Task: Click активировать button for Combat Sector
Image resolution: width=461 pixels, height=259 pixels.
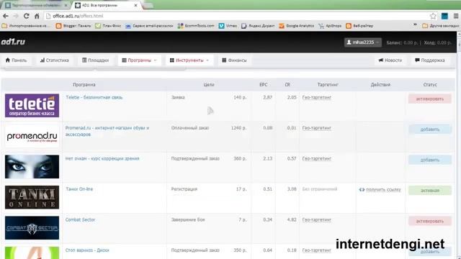Action: tap(430, 221)
